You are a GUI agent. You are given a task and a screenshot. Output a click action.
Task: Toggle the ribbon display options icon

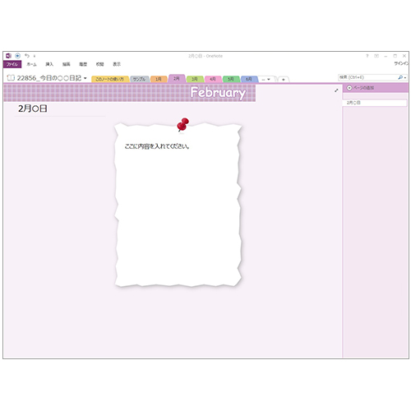[x=376, y=56]
